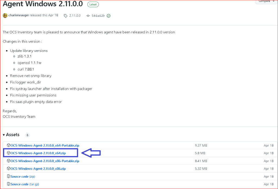Viewport: 278px width, 189px height.
Task: Click 'Changes in this version :' text
Action: [x=22, y=41]
